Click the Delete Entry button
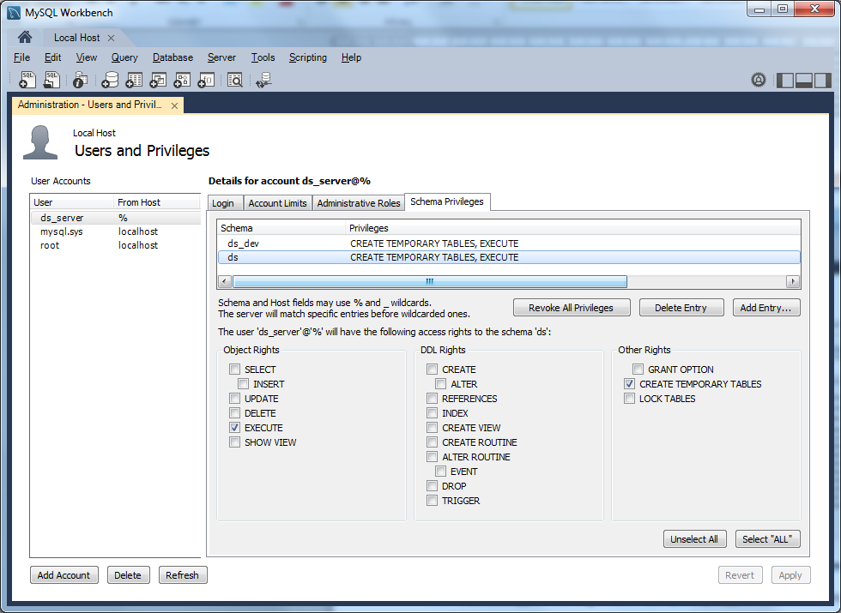Image resolution: width=841 pixels, height=613 pixels. coord(681,308)
